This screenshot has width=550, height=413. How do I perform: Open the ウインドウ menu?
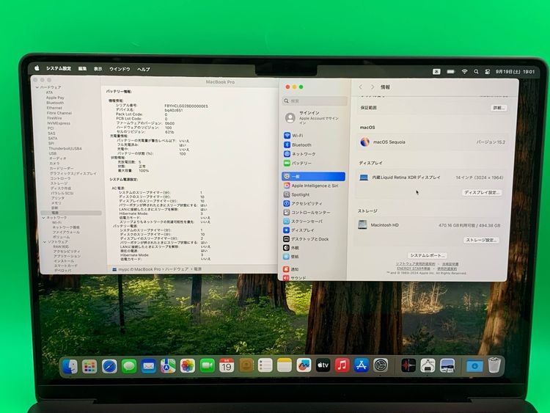click(x=120, y=69)
